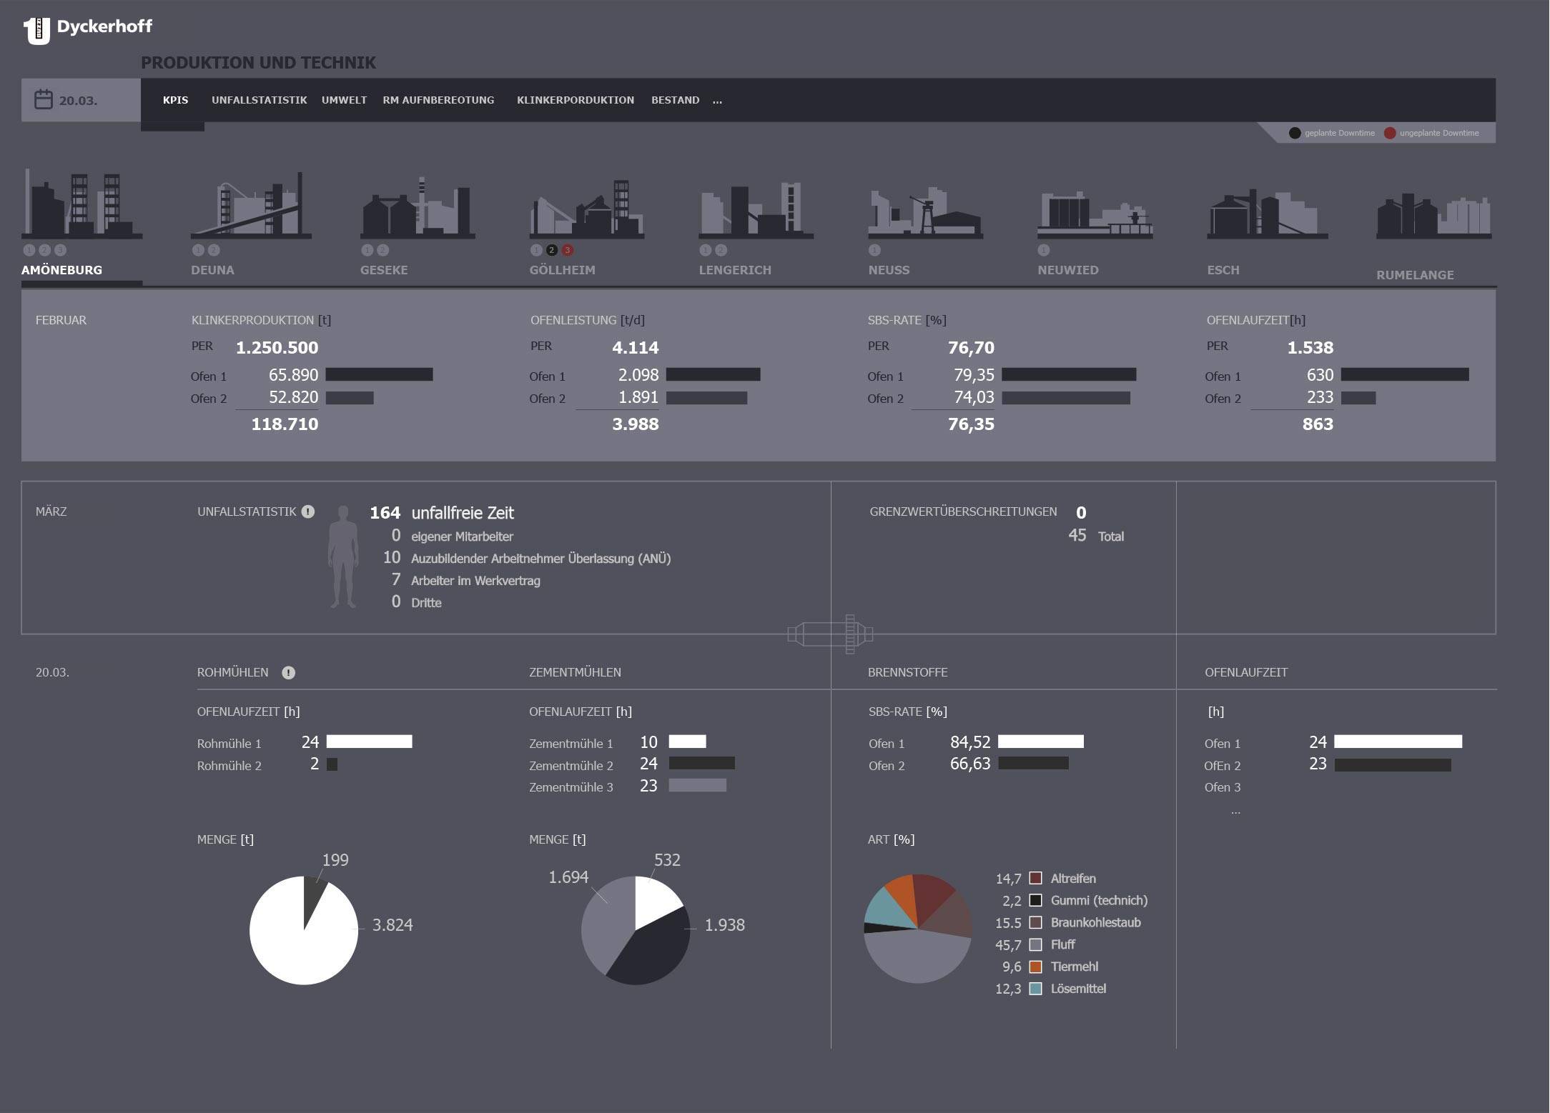Click Lengerich kiln 2 indicator dot

click(x=721, y=250)
